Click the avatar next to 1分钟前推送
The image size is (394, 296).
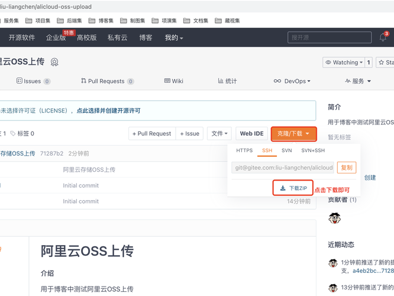click(333, 263)
